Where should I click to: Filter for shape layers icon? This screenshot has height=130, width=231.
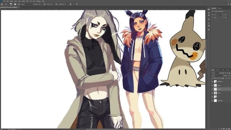227,73
